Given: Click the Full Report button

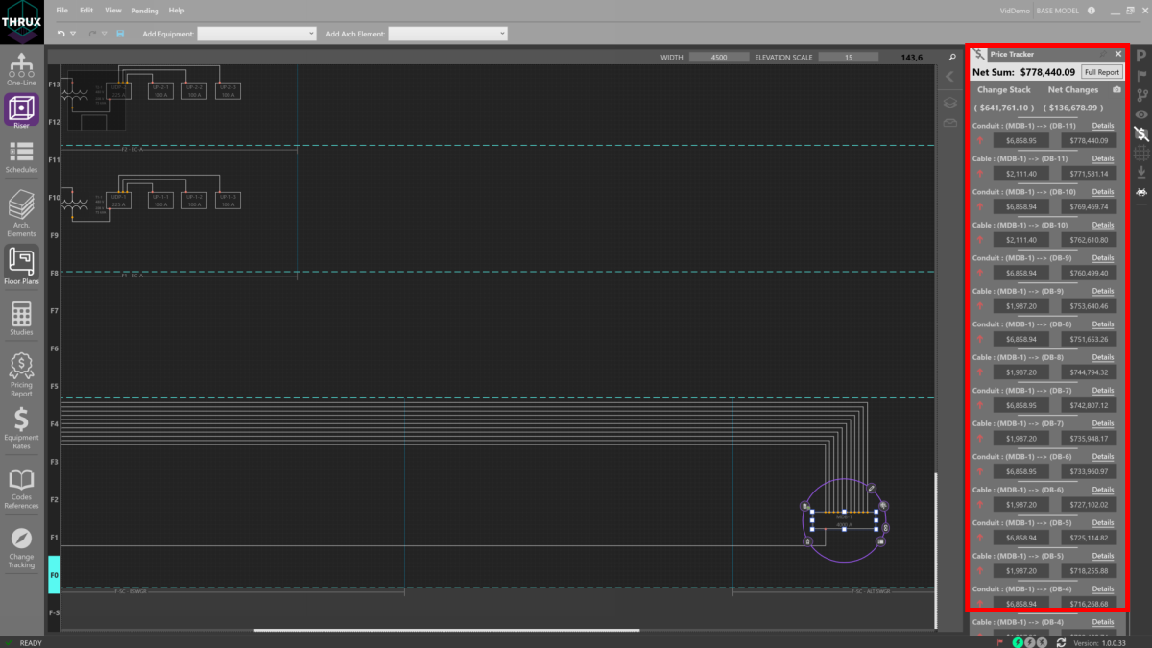Looking at the screenshot, I should point(1101,71).
